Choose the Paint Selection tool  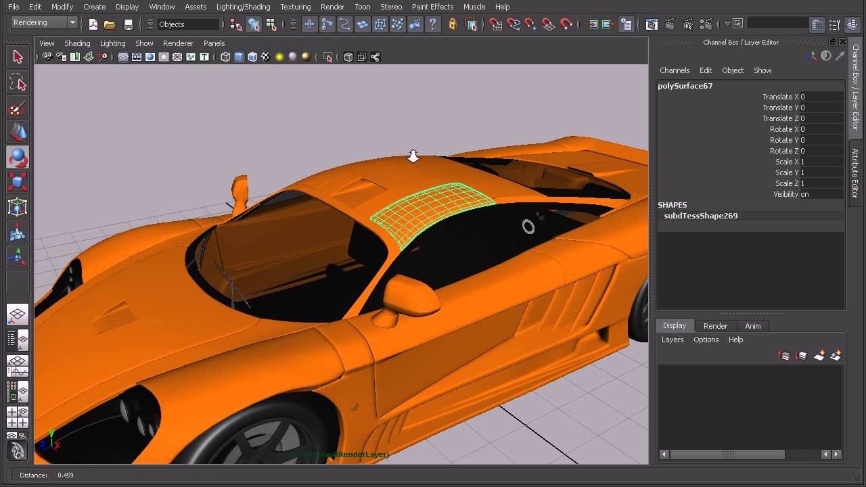pyautogui.click(x=18, y=108)
